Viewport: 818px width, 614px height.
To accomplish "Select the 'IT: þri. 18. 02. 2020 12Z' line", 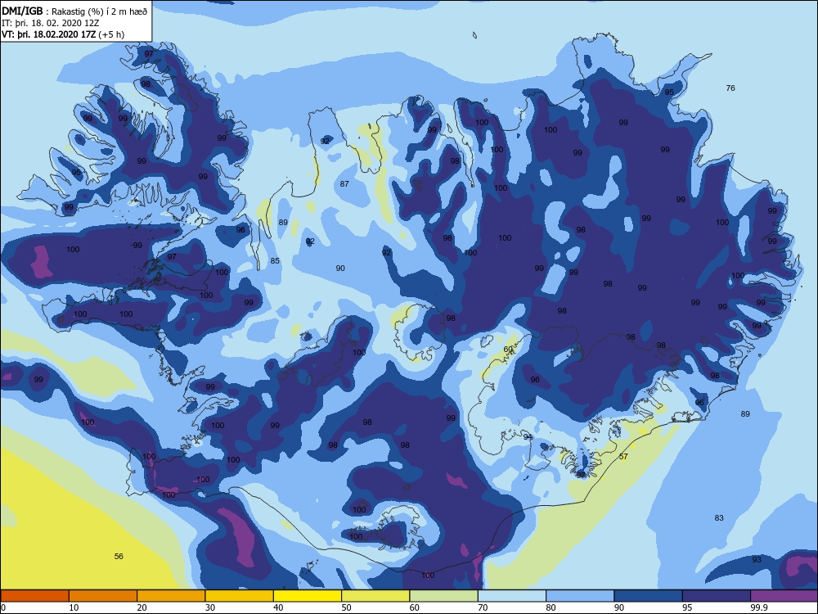I will pos(50,23).
